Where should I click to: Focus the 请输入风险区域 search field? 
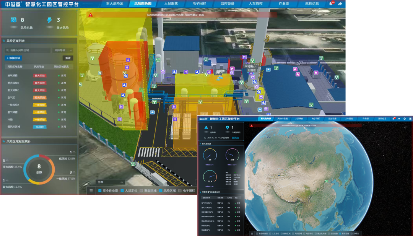pos(28,50)
